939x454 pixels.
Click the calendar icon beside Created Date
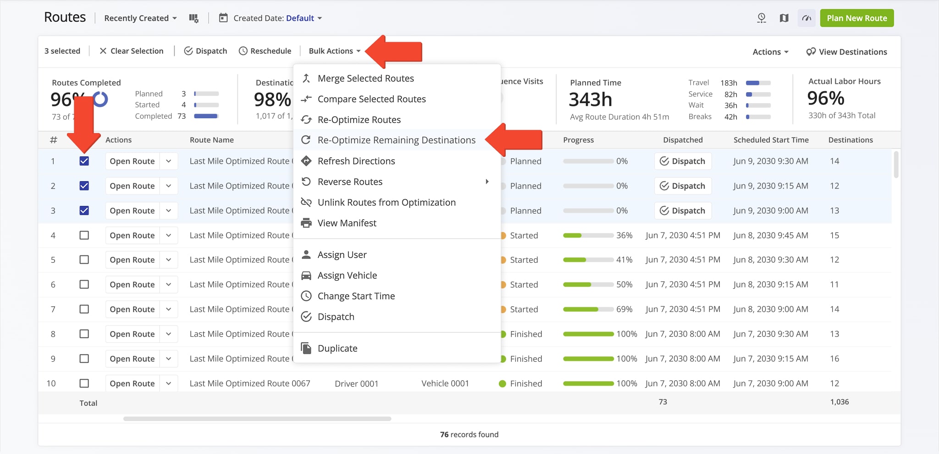pyautogui.click(x=223, y=18)
